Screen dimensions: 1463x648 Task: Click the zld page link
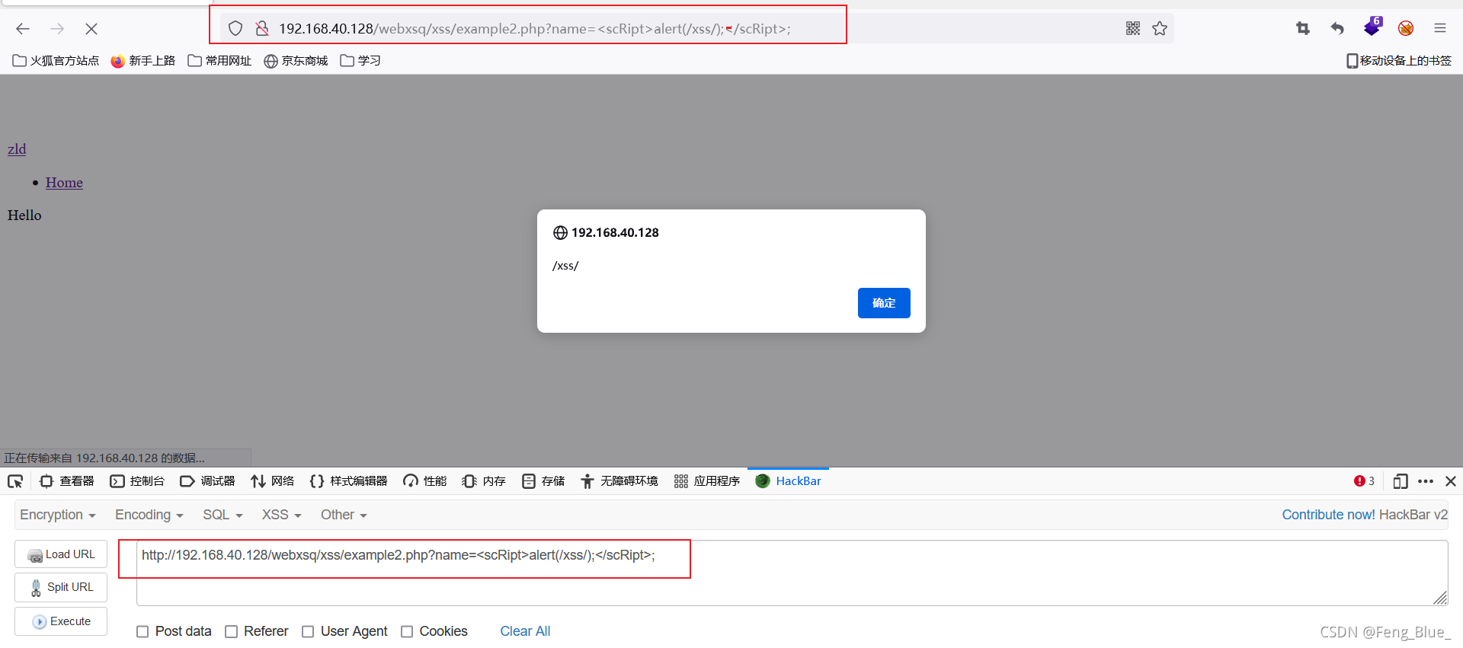click(17, 149)
